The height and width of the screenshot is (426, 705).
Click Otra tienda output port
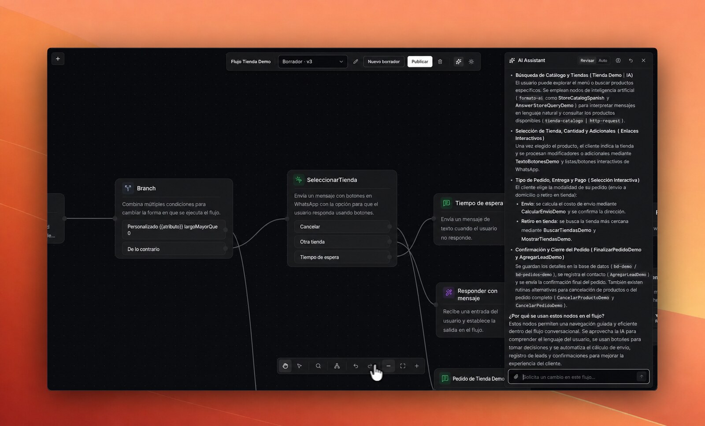click(x=390, y=242)
